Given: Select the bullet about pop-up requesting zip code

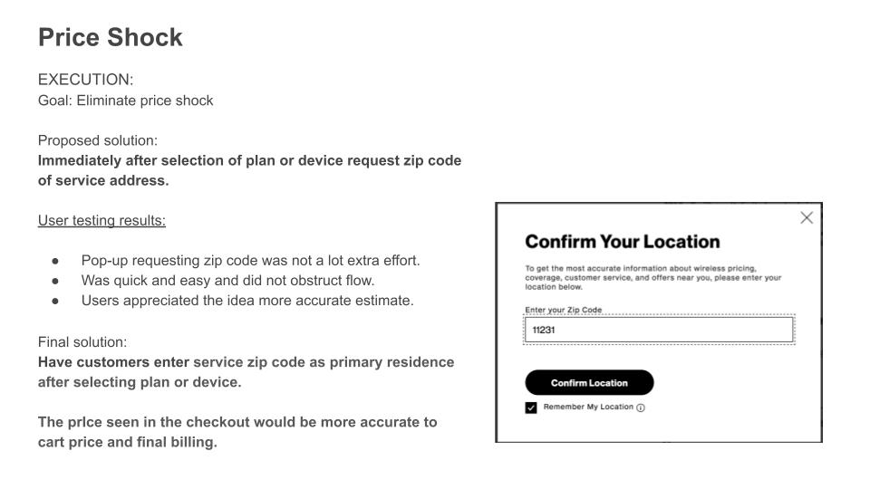Looking at the screenshot, I should tap(250, 260).
